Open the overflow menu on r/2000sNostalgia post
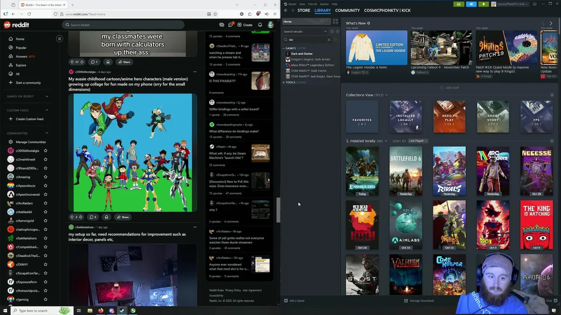 click(x=195, y=72)
